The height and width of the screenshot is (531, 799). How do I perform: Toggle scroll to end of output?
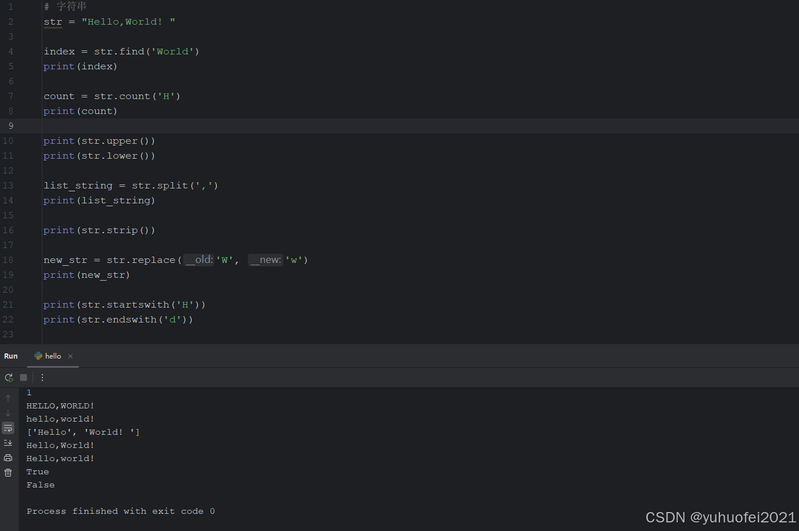coord(8,443)
